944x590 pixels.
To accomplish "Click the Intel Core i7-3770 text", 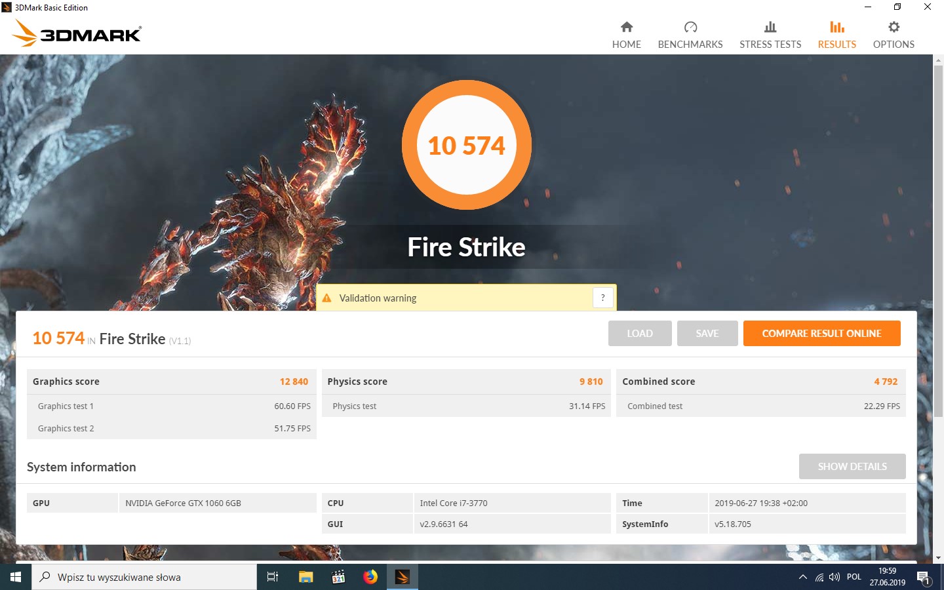I will pyautogui.click(x=454, y=503).
